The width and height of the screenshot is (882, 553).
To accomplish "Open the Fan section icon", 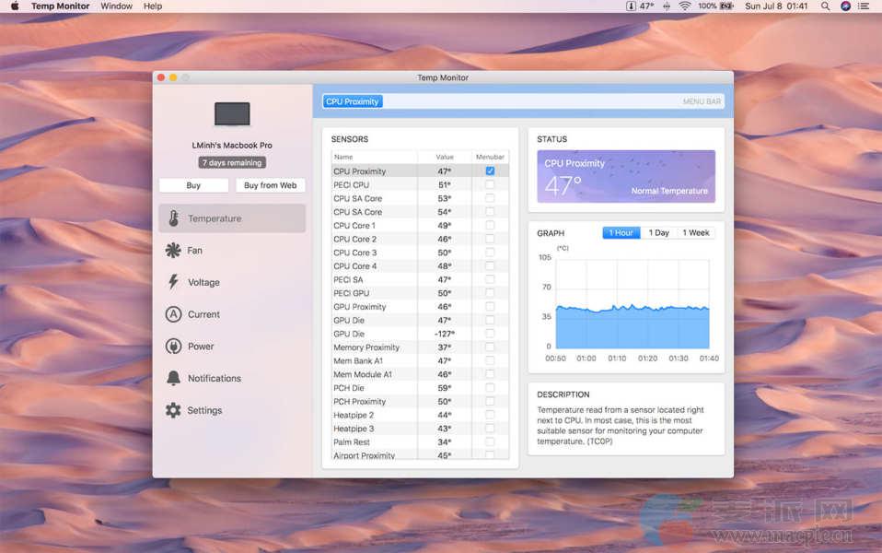I will [173, 251].
